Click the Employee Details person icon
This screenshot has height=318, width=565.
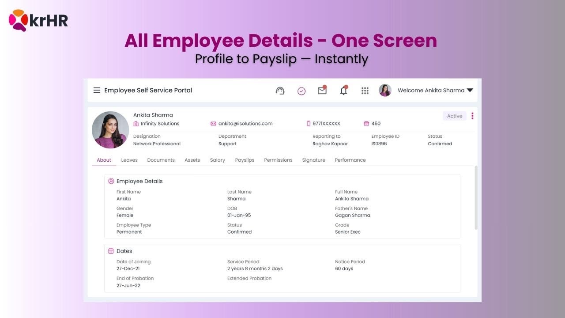[x=111, y=181]
